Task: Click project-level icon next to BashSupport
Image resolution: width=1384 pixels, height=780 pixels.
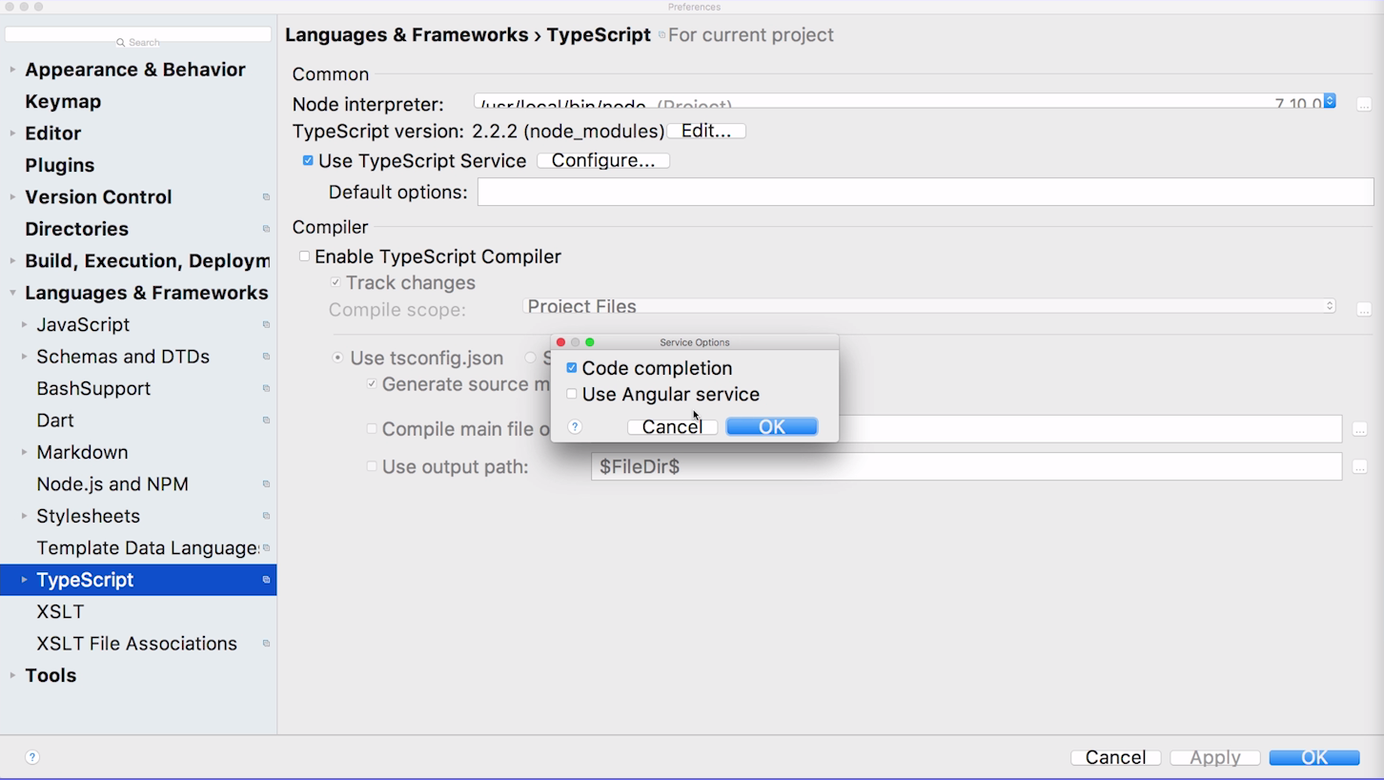Action: pos(266,389)
